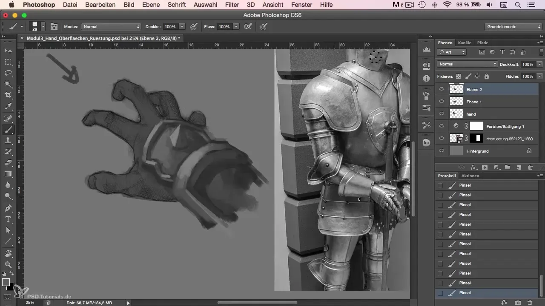The height and width of the screenshot is (306, 545).
Task: Click the background color swatch
Action: 11,287
